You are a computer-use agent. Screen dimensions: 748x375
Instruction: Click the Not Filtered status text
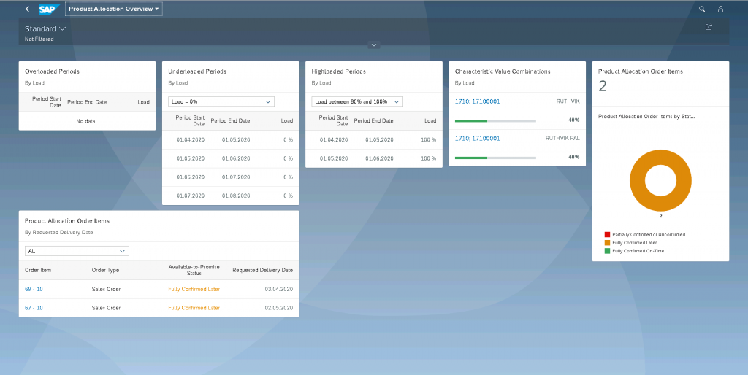coord(39,39)
